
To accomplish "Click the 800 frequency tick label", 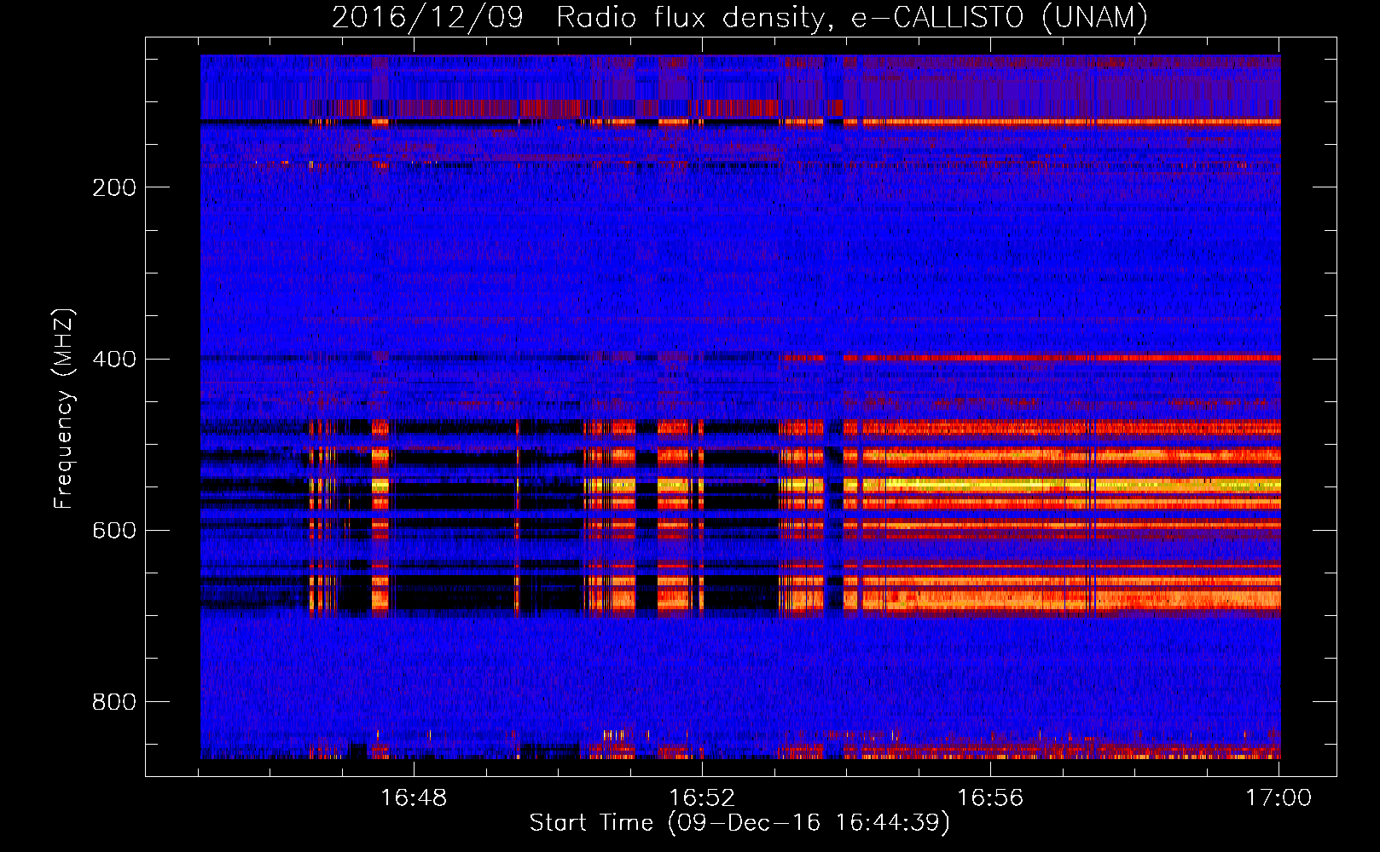I will 114,702.
